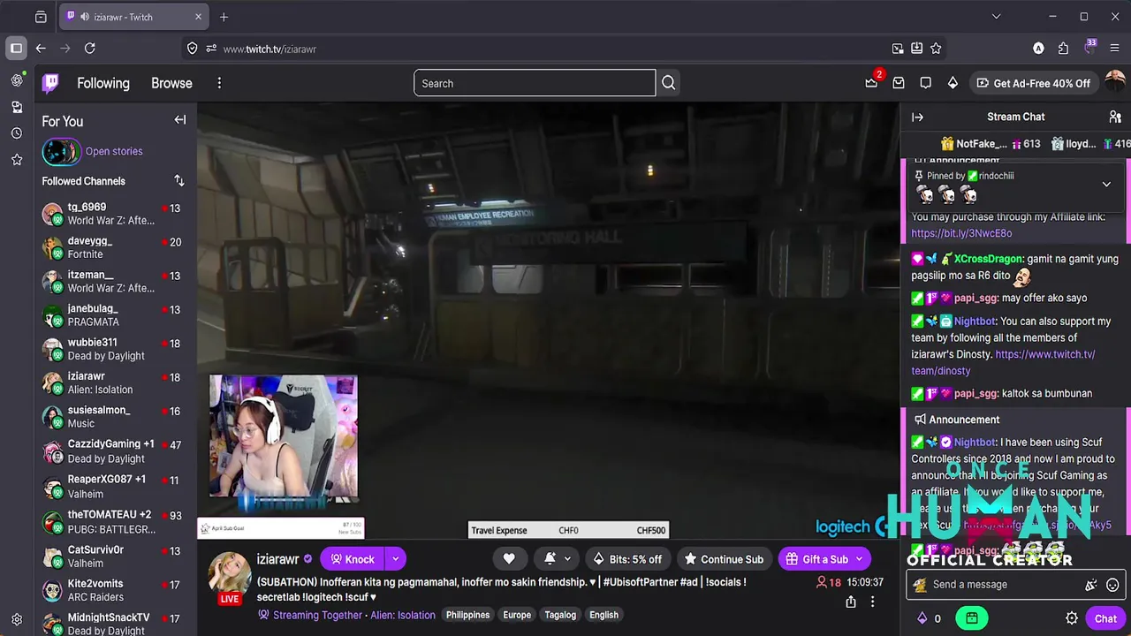
Task: Open the Twitch notifications inbox icon
Action: click(x=899, y=83)
